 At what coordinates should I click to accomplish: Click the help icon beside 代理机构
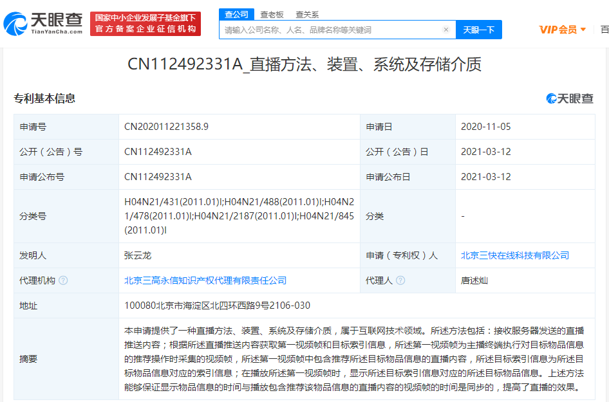(63, 280)
